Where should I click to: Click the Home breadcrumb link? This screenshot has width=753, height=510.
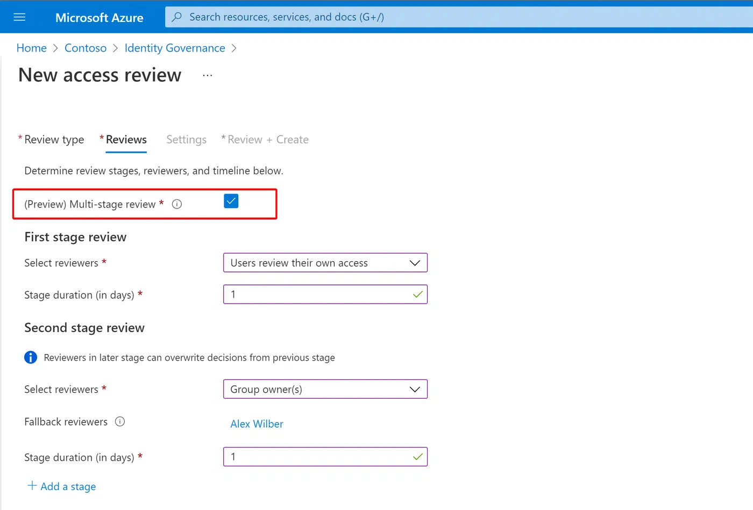coord(32,48)
